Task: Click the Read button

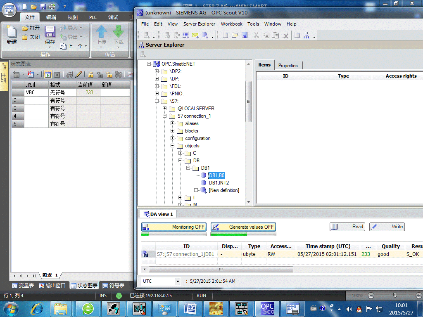Action: point(347,227)
